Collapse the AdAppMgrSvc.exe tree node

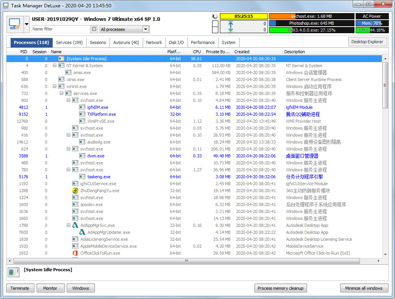point(69,225)
